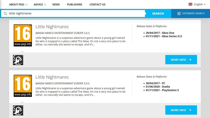Click second result's PEGI 16 rating badge
This screenshot has width=210, height=118.
(x=23, y=86)
